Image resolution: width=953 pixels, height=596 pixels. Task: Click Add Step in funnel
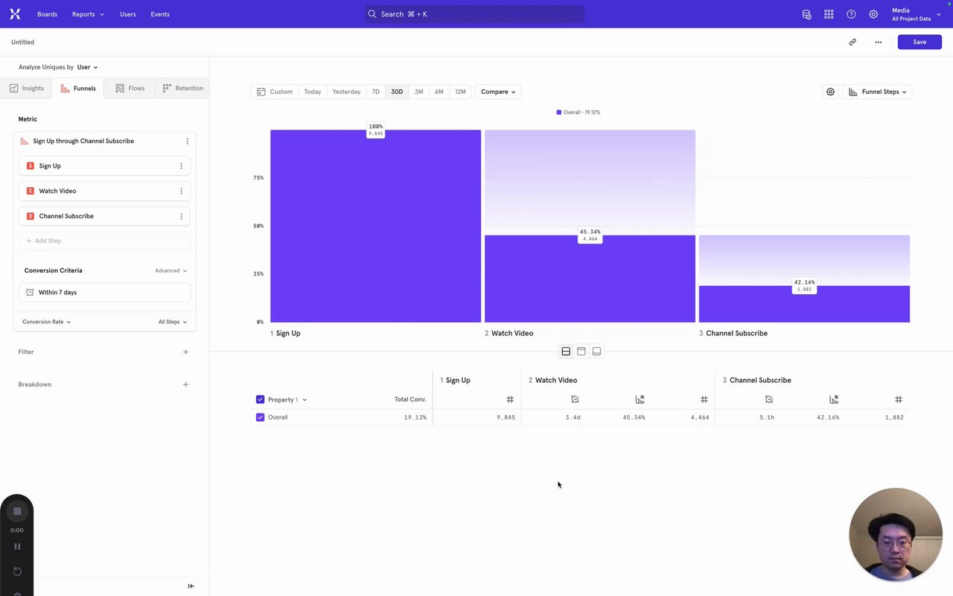point(104,241)
